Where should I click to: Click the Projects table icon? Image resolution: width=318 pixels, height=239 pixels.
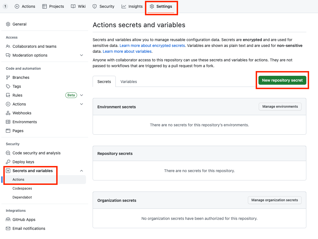[45, 6]
